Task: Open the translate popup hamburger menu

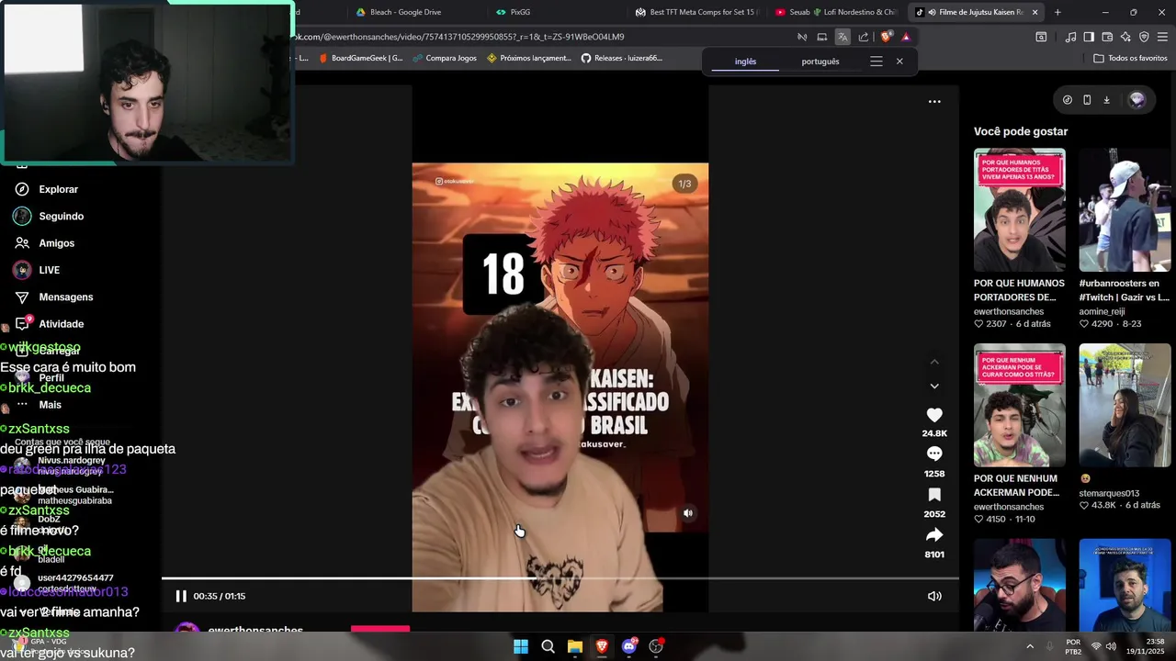Action: point(876,62)
